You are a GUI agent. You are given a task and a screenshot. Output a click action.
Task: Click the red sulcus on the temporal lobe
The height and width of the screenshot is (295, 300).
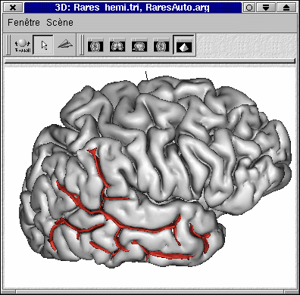(x=142, y=229)
